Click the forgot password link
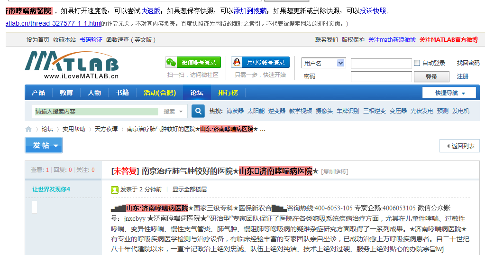This screenshot has width=485, height=255. pyautogui.click(x=468, y=63)
